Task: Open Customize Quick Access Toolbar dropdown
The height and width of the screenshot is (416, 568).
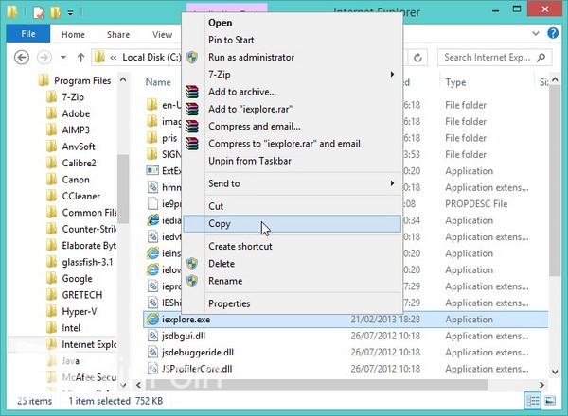Action: point(71,13)
